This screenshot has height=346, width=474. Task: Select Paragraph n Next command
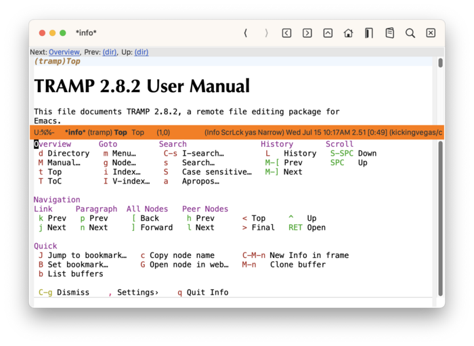[x=94, y=228]
